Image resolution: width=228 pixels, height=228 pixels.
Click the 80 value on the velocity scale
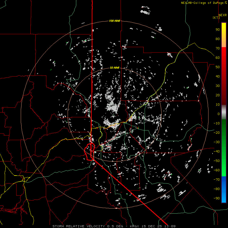click(x=218, y=39)
